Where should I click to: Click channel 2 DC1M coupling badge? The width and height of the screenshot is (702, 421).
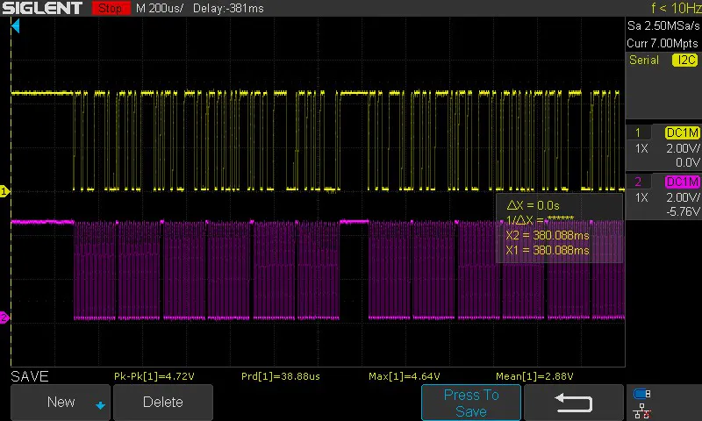coord(682,182)
